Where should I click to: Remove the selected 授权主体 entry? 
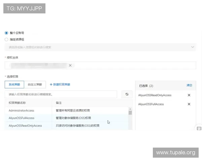point(70,65)
